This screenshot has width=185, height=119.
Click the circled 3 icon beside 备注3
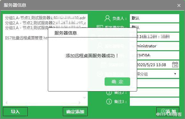click(109, 102)
